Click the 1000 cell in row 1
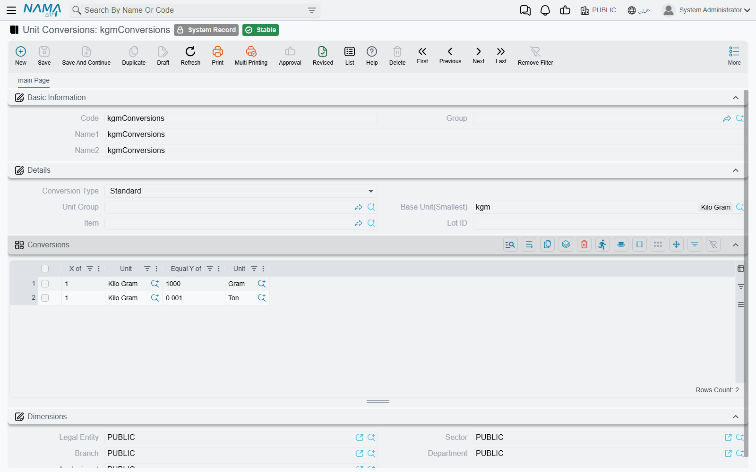The width and height of the screenshot is (756, 472). pyautogui.click(x=194, y=284)
